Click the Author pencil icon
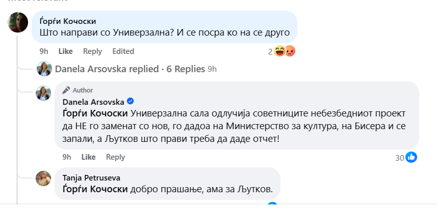 [x=66, y=91]
